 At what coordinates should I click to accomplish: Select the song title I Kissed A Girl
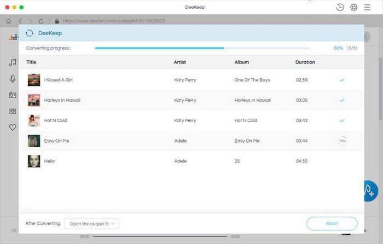pos(58,80)
